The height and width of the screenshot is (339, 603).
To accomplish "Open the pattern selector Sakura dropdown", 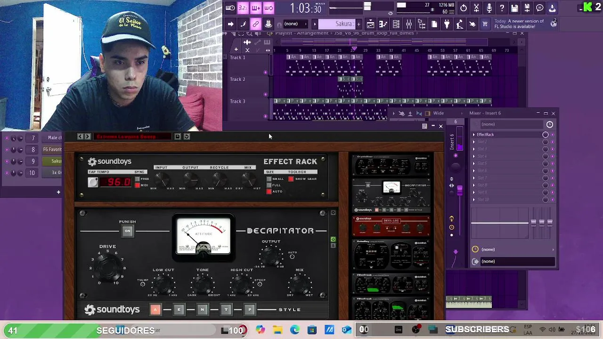I will pos(337,24).
